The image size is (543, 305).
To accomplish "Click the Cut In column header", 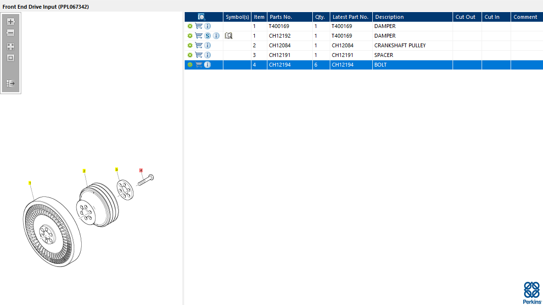I will (496, 17).
